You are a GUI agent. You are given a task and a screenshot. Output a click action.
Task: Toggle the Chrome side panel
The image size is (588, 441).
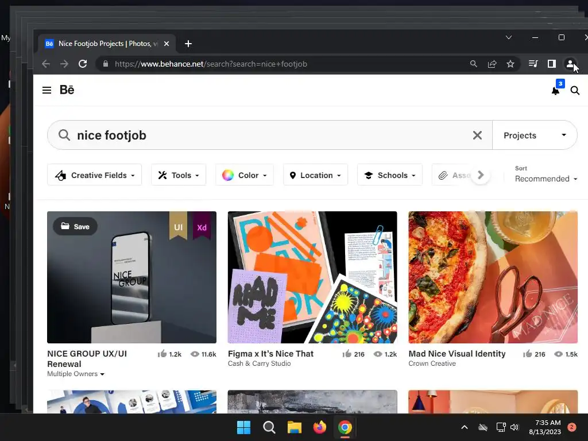pos(552,64)
